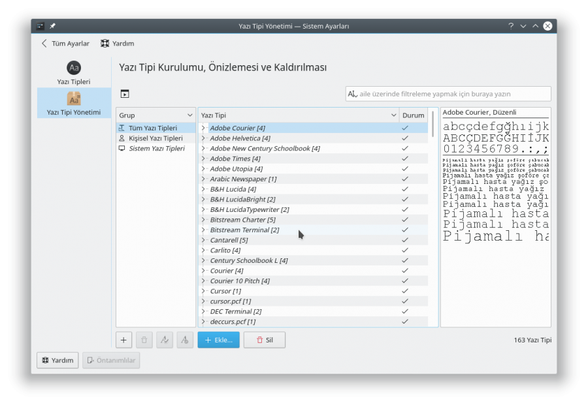Click the Öntanımlılar defaults button

111,360
